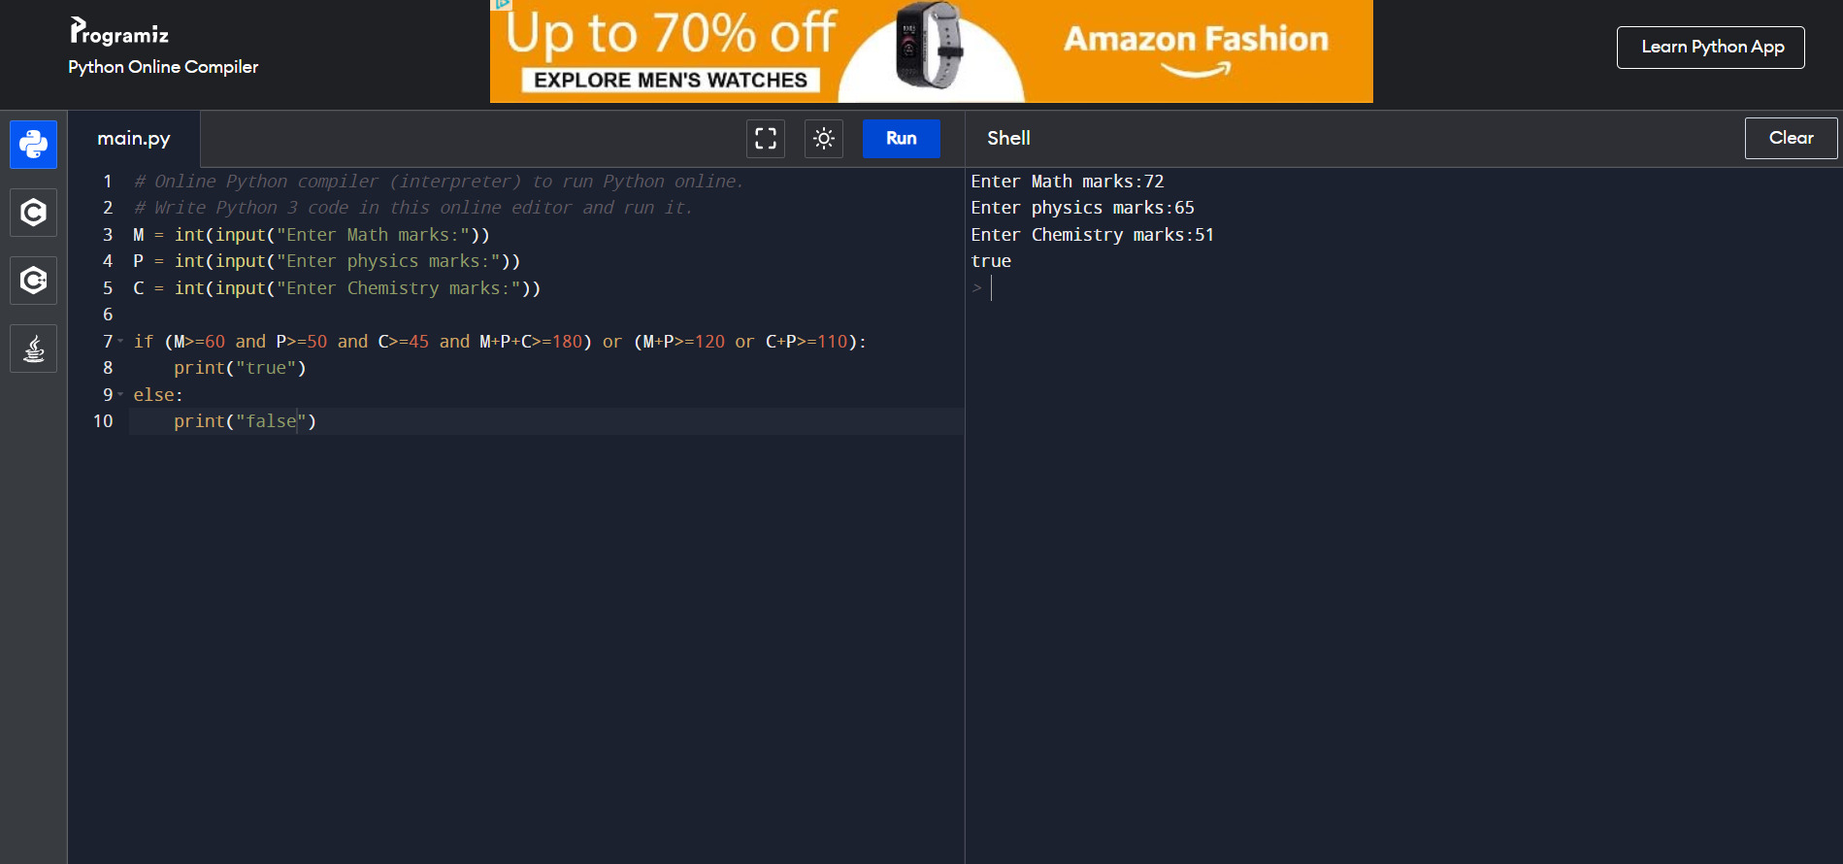
Task: Open the C++ compiler icon
Action: coord(33,281)
